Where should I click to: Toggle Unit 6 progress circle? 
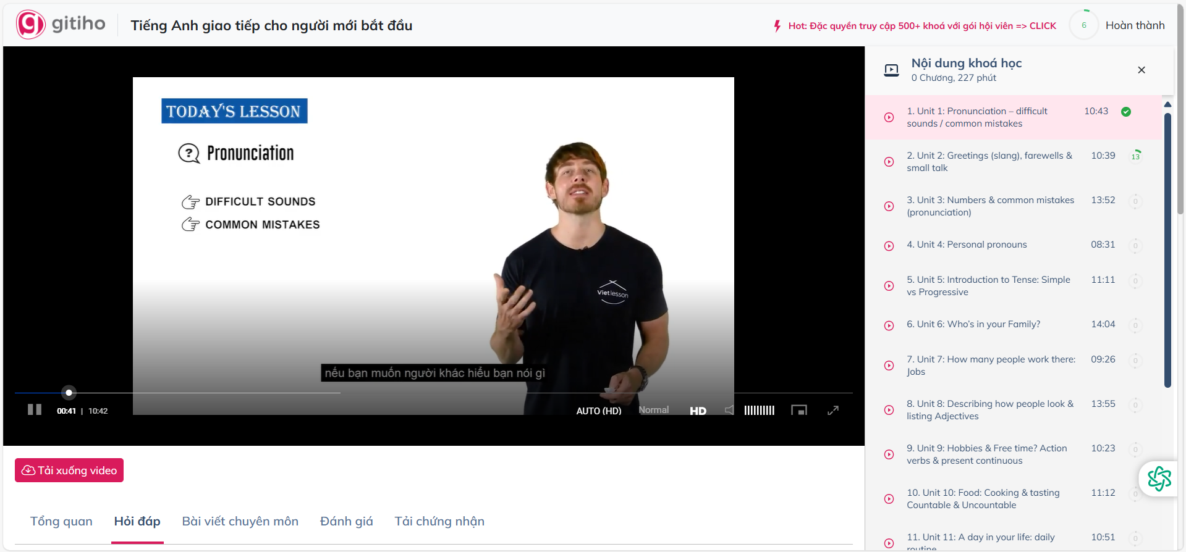pos(1135,325)
